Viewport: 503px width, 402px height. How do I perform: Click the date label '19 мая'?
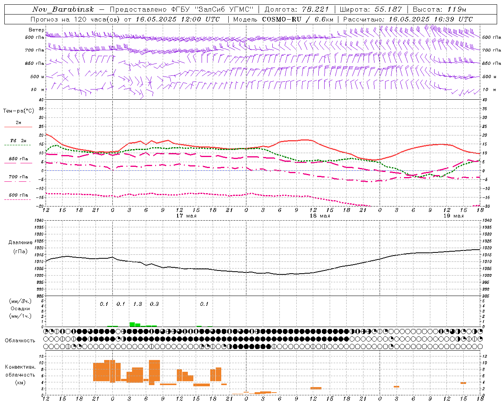[453, 216]
